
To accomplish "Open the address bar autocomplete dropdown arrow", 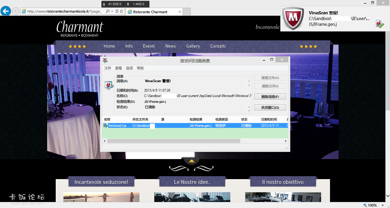I will coord(112,11).
